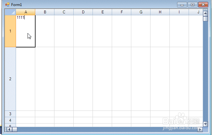Click the horizontal scrollbar right arrow

point(200,130)
